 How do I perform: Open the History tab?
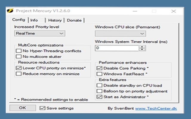pyautogui.click(x=55, y=20)
